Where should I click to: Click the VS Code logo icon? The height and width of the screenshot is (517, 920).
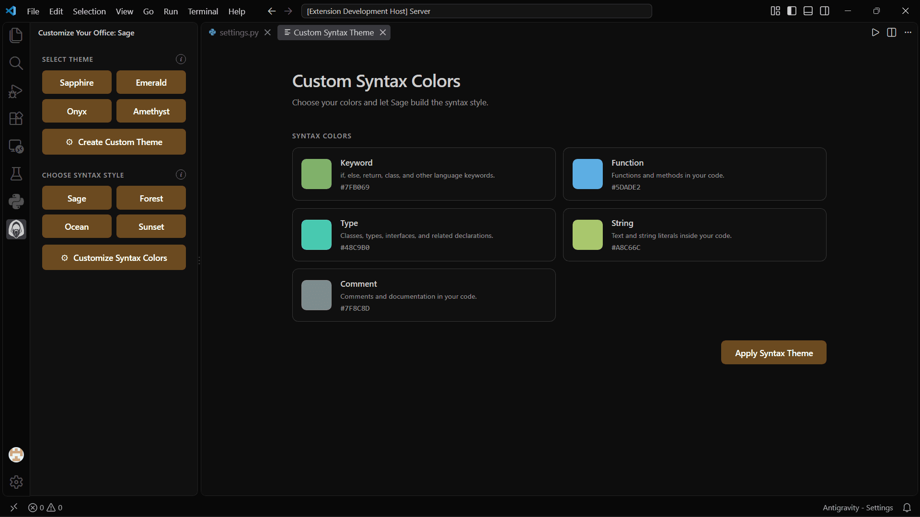[x=11, y=11]
